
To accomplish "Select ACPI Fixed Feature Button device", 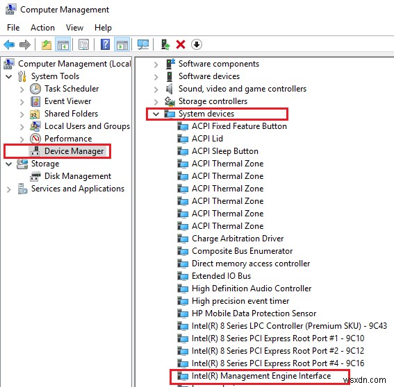I will click(x=239, y=126).
